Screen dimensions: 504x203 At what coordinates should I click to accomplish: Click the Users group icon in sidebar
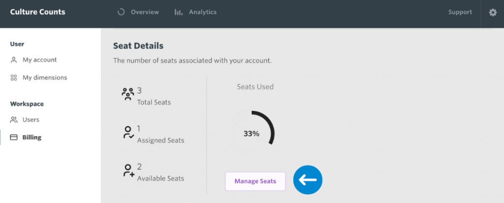[x=13, y=120]
